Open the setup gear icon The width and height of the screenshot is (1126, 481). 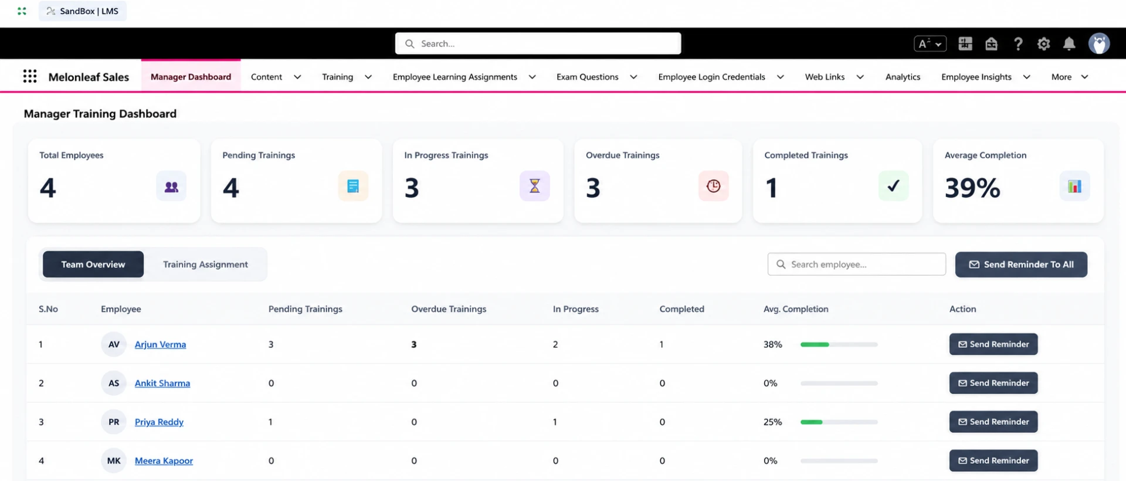pos(1043,44)
